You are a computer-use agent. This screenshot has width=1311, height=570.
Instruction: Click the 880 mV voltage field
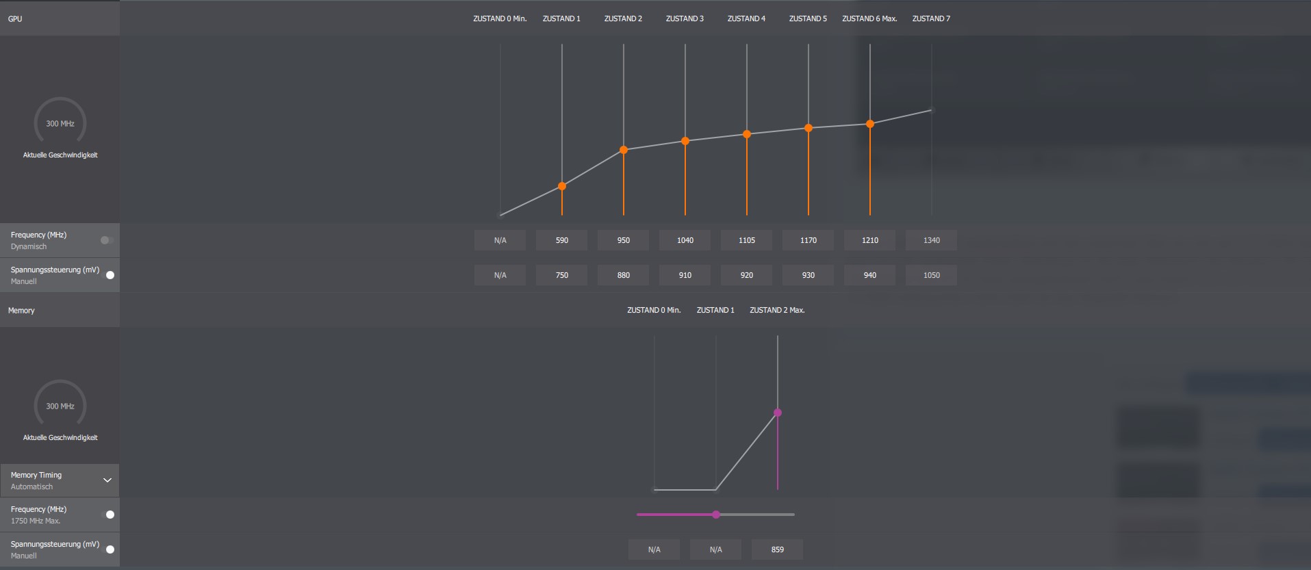624,275
